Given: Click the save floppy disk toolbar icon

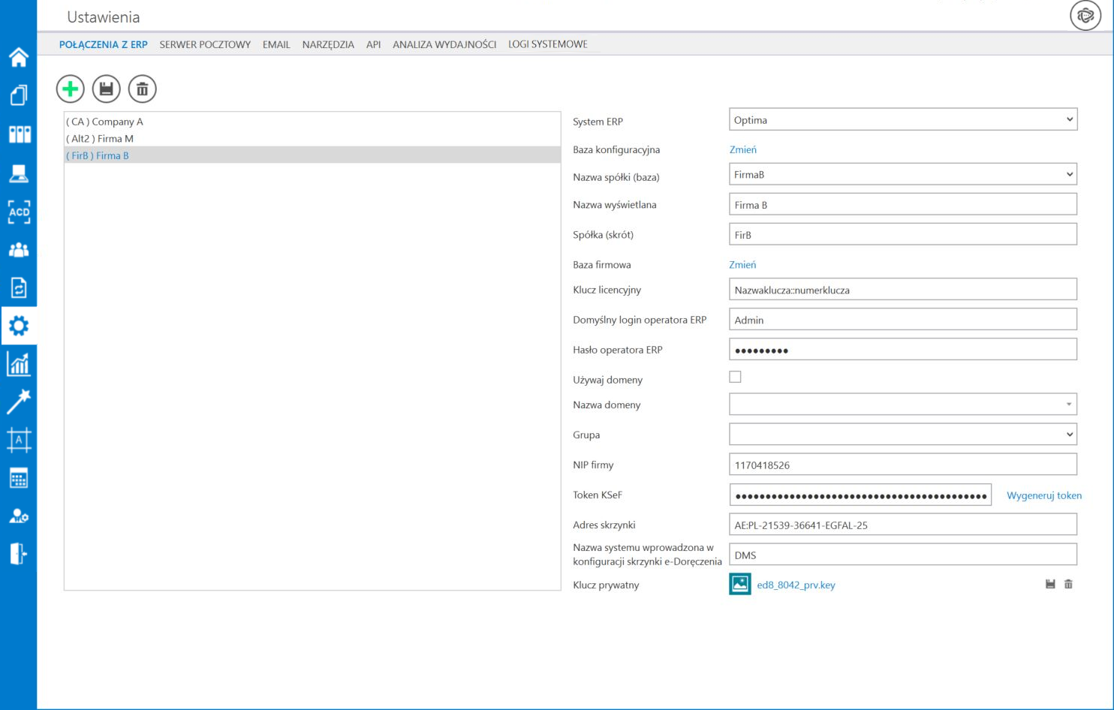Looking at the screenshot, I should [x=107, y=89].
